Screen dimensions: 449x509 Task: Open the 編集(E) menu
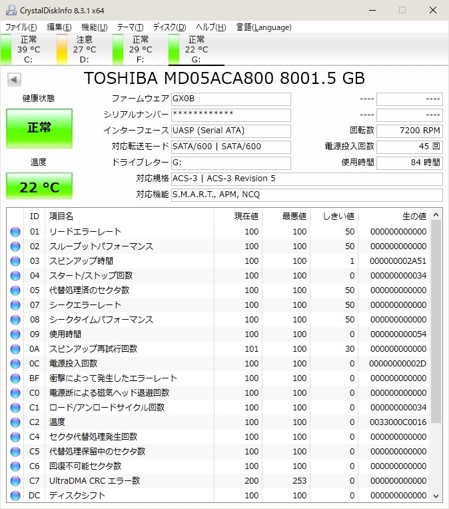(59, 27)
